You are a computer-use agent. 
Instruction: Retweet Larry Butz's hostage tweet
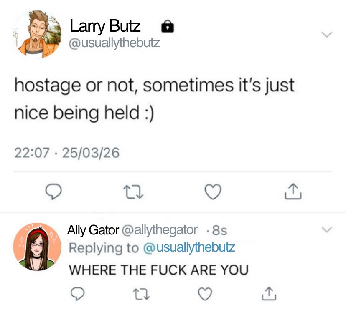click(133, 192)
